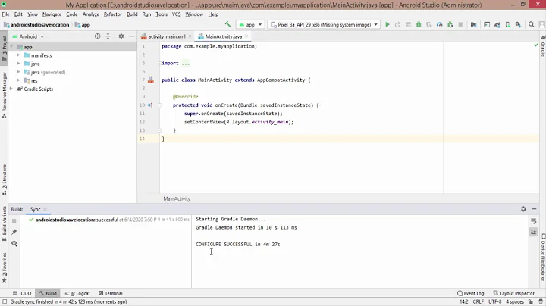Click CONFIGURE SUCCESSFUL output line
The width and height of the screenshot is (546, 306).
238,244
